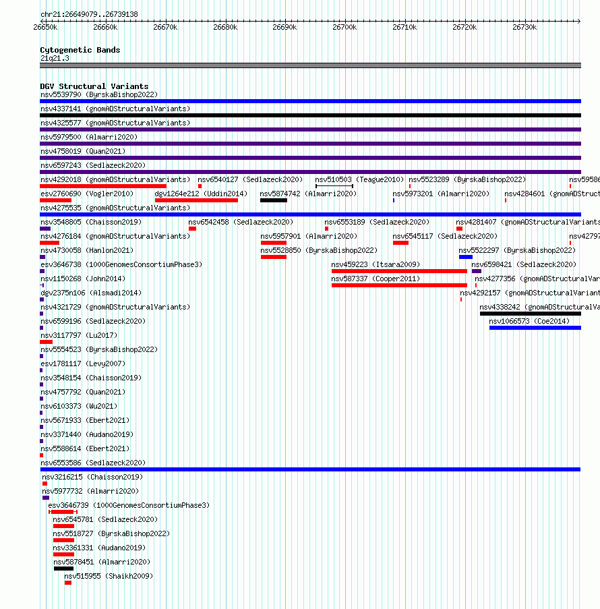Viewport: 600px width, 609px height.
Task: Select the nsv510503 (Teague2010) bracket glyph
Action: pyautogui.click(x=334, y=186)
